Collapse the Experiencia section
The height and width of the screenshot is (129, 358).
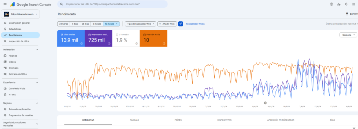[37, 83]
